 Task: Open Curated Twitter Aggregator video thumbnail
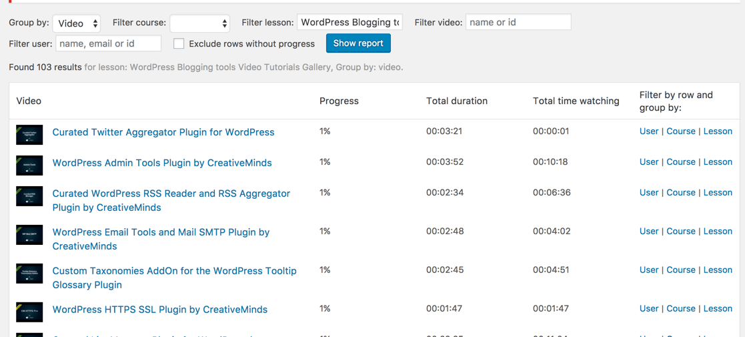(29, 134)
